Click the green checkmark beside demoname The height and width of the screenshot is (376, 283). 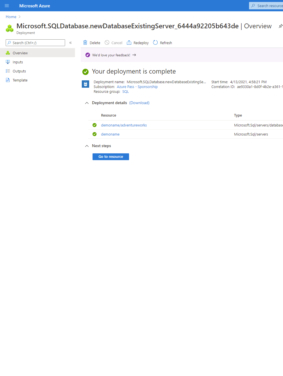click(94, 134)
